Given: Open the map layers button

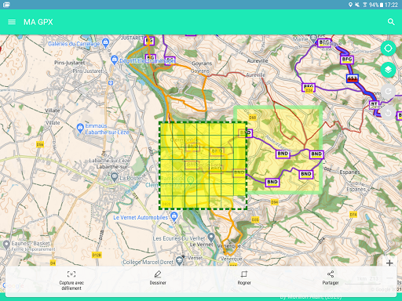Looking at the screenshot, I should click(388, 70).
